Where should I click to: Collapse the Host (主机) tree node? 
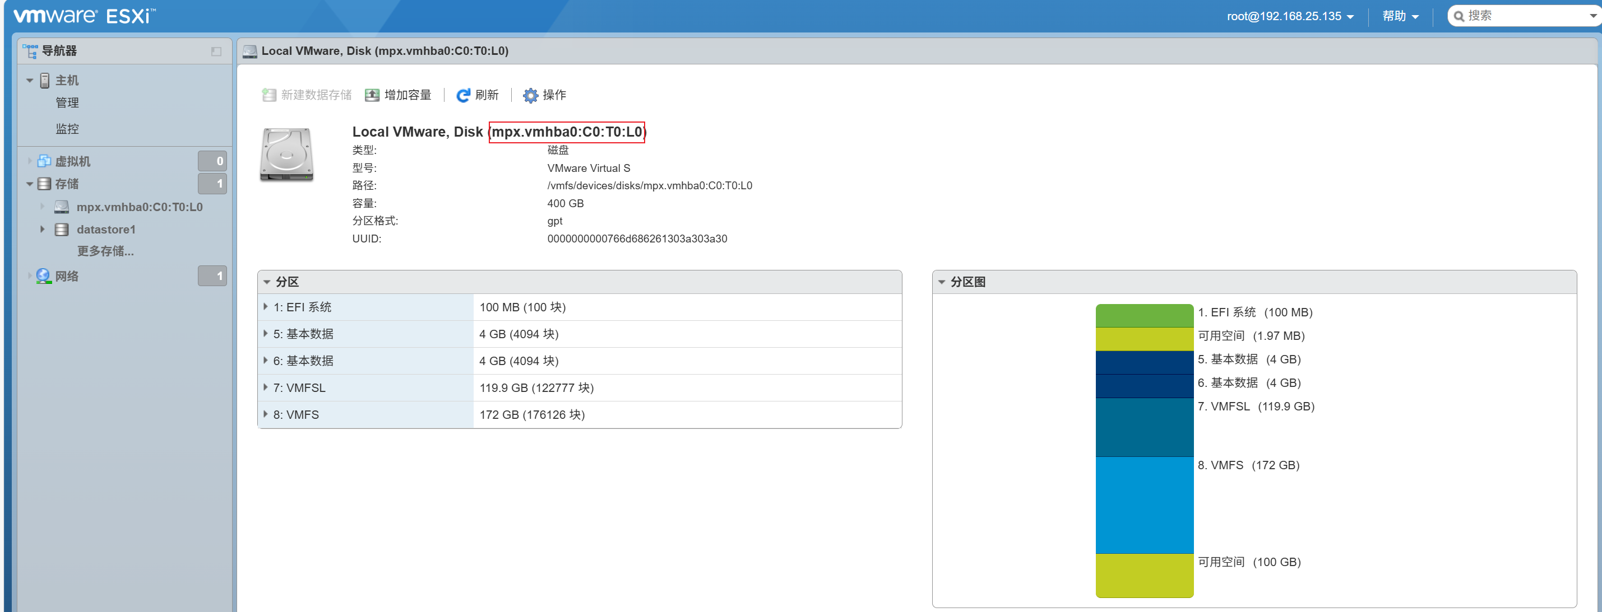pos(29,81)
